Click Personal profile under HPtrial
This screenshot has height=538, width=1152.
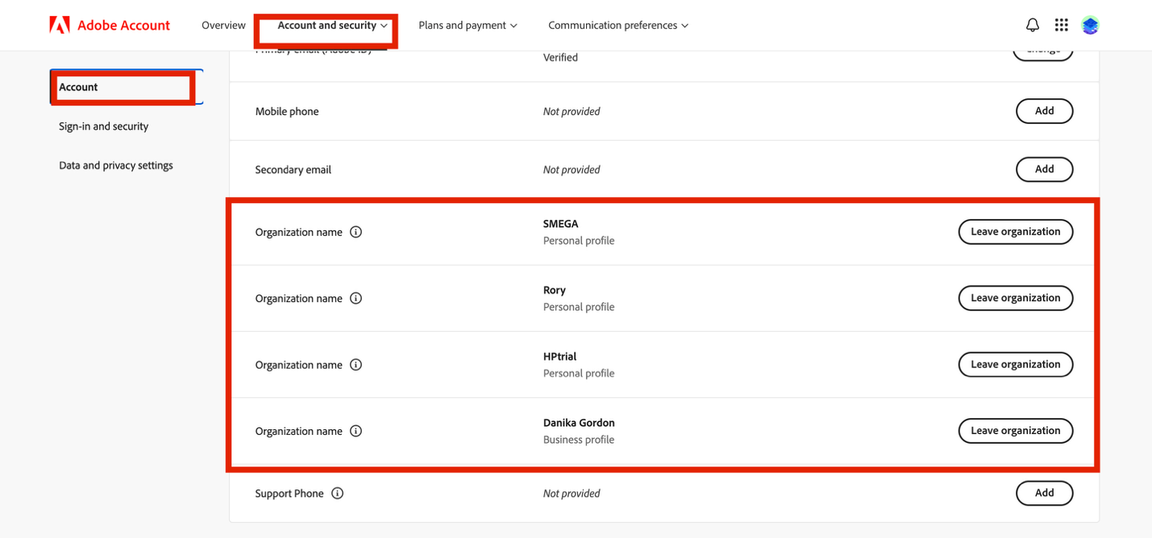click(579, 374)
